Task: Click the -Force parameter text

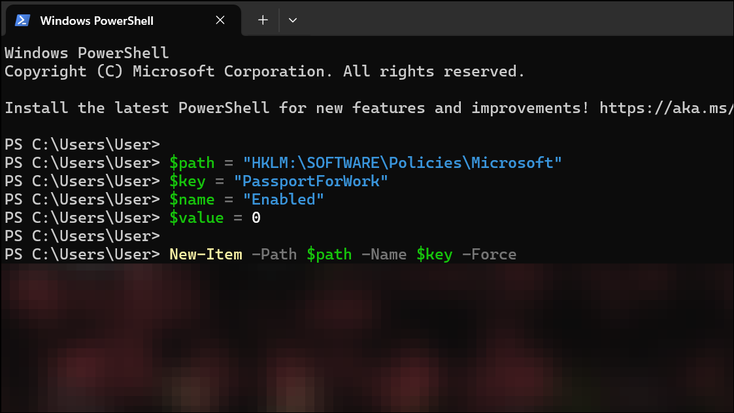Action: [489, 254]
